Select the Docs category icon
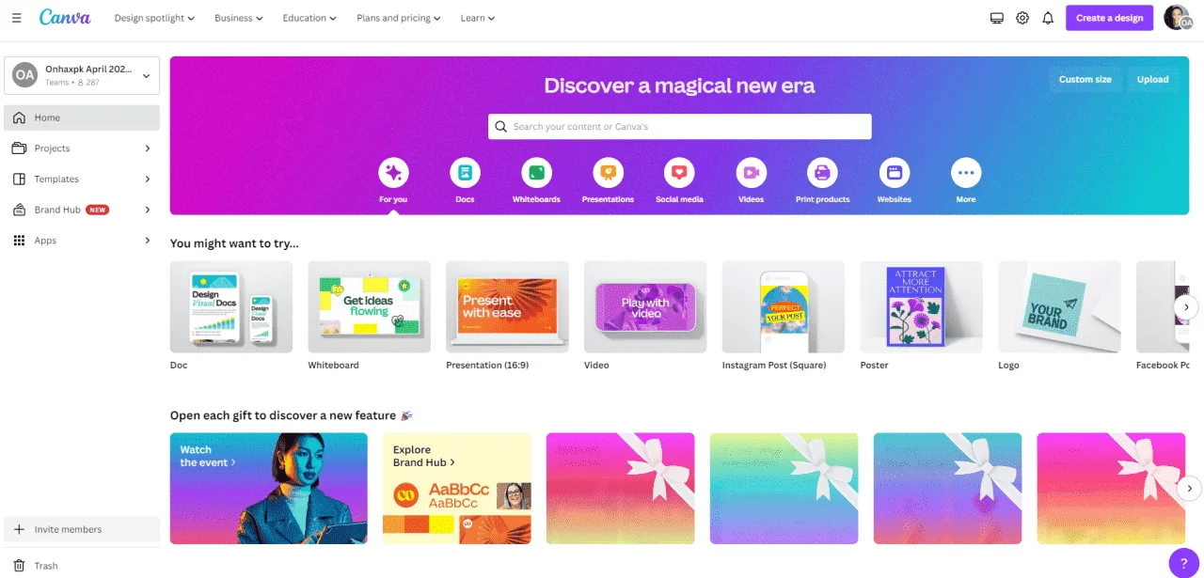1204x578 pixels. [465, 173]
